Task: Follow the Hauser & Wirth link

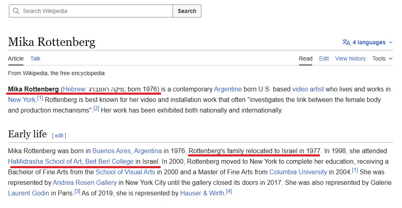Action: pos(202,193)
